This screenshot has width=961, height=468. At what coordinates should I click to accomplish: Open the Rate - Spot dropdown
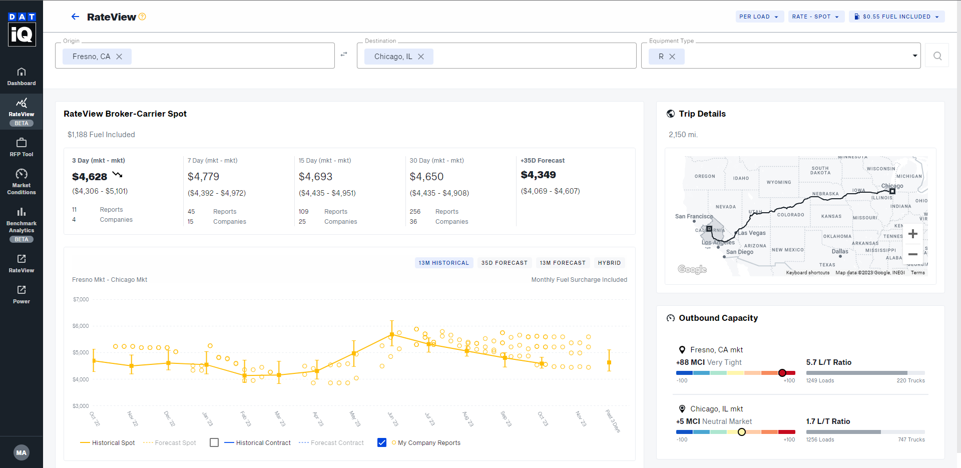(815, 17)
